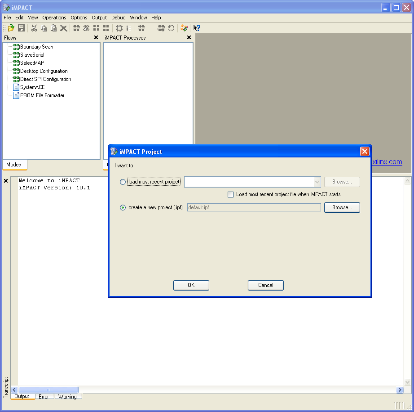Click the Copy toolbar icon
The image size is (414, 412).
point(44,28)
